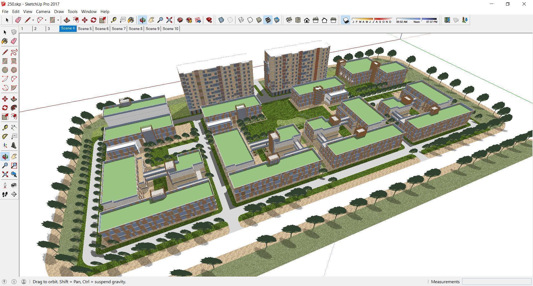Enable Hidden Line face style
The width and height of the screenshot is (533, 286).
[250, 20]
